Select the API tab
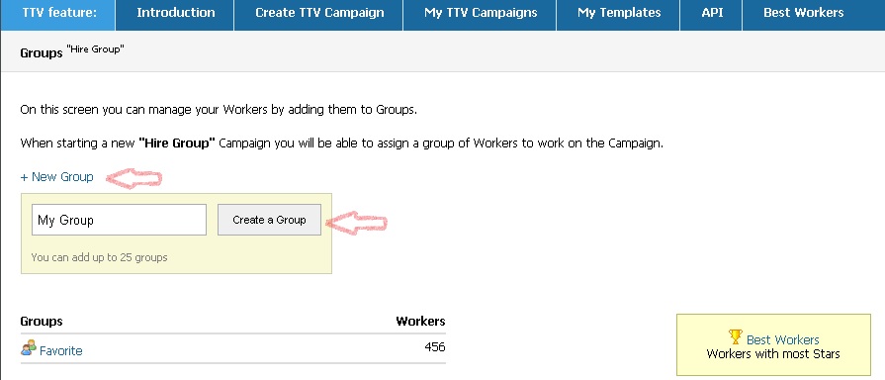This screenshot has width=885, height=380. [x=712, y=13]
